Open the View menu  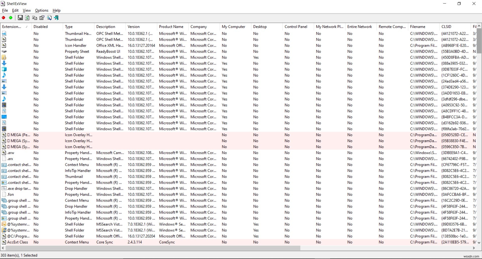click(27, 10)
